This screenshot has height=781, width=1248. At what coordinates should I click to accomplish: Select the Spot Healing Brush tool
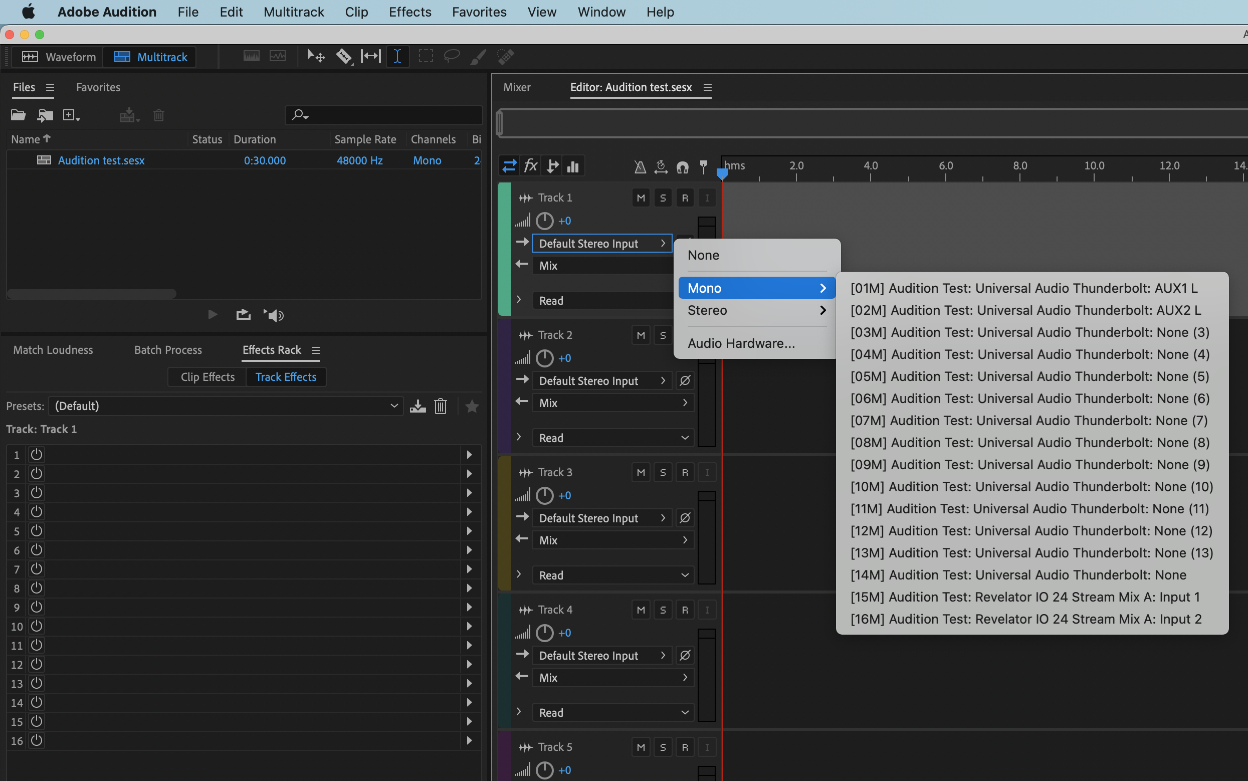point(506,56)
